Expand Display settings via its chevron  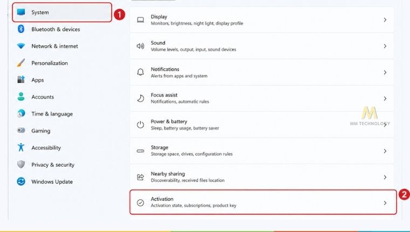(385, 20)
